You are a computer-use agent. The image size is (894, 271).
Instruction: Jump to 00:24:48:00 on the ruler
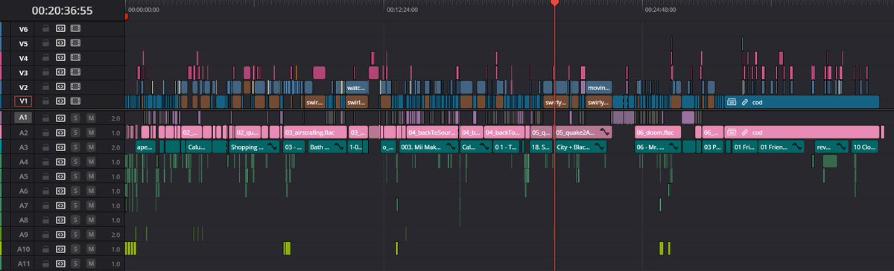click(661, 10)
